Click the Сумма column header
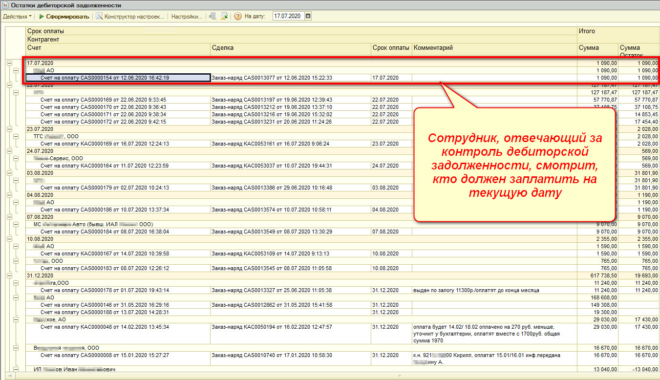The width and height of the screenshot is (660, 380). pyautogui.click(x=597, y=51)
